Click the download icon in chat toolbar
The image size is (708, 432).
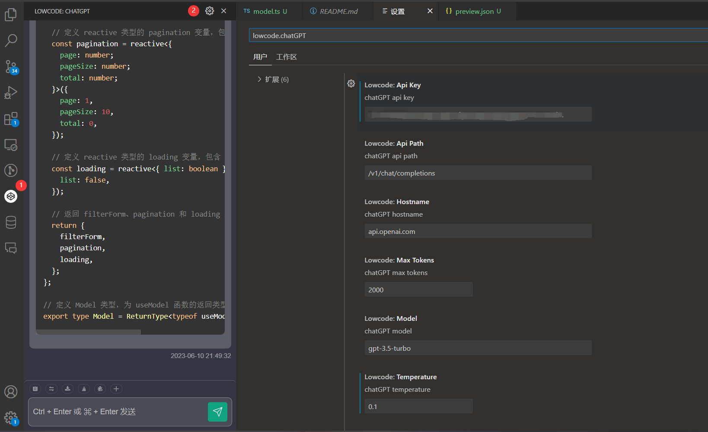67,389
